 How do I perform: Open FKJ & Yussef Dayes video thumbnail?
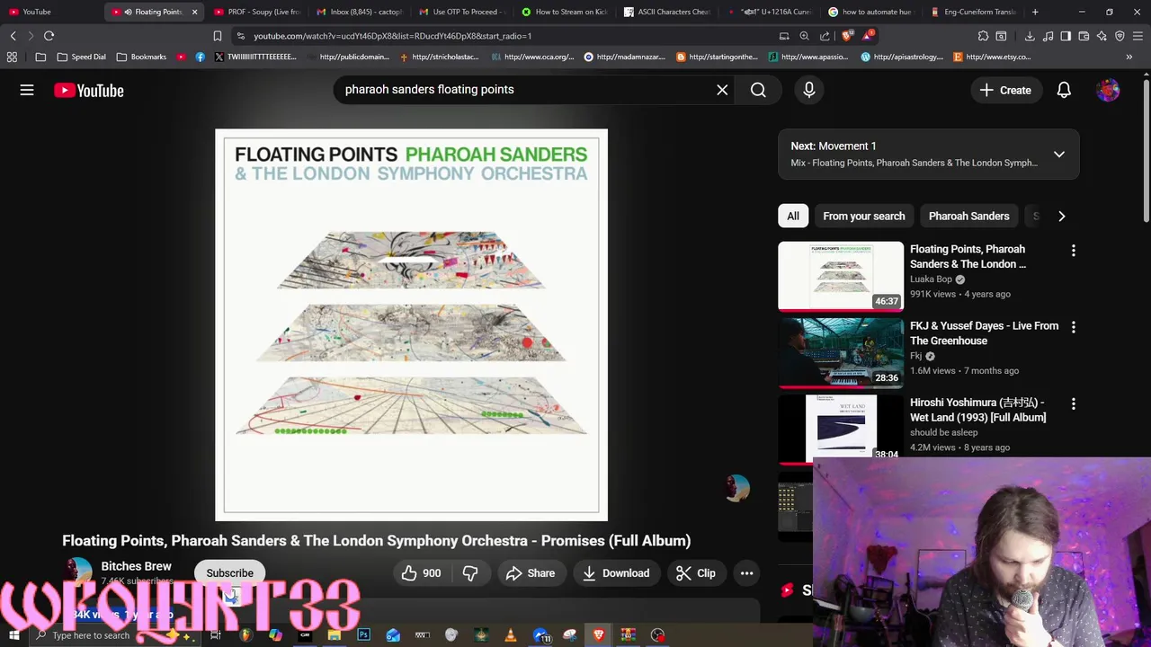click(841, 352)
